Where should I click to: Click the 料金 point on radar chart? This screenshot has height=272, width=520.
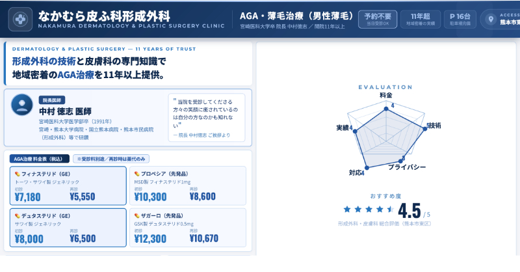tap(386, 110)
